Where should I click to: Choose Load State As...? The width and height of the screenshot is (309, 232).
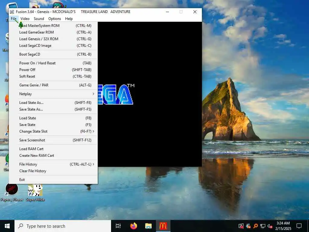(x=53, y=103)
